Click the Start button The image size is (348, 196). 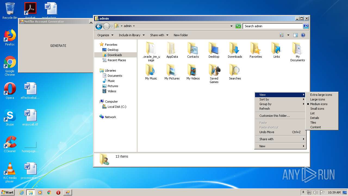pos(7,192)
